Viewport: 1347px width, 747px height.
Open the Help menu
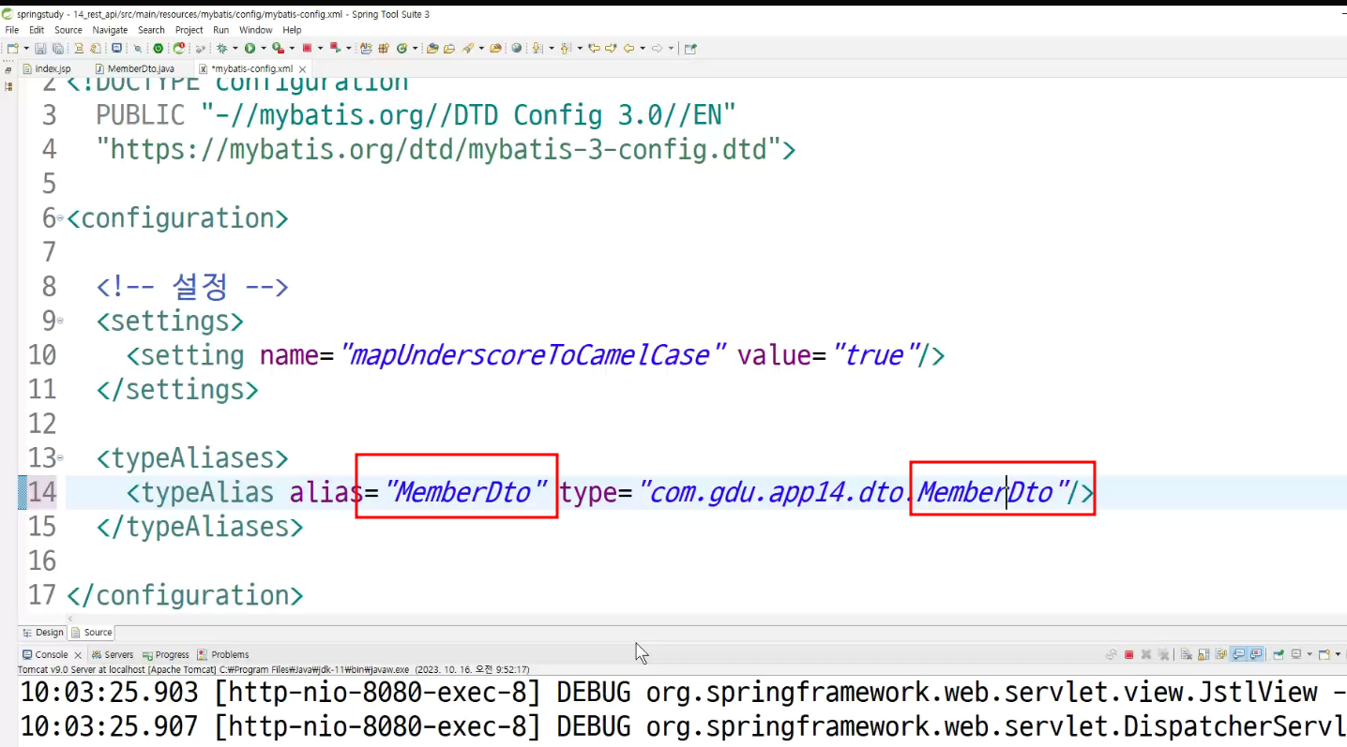pyautogui.click(x=293, y=30)
